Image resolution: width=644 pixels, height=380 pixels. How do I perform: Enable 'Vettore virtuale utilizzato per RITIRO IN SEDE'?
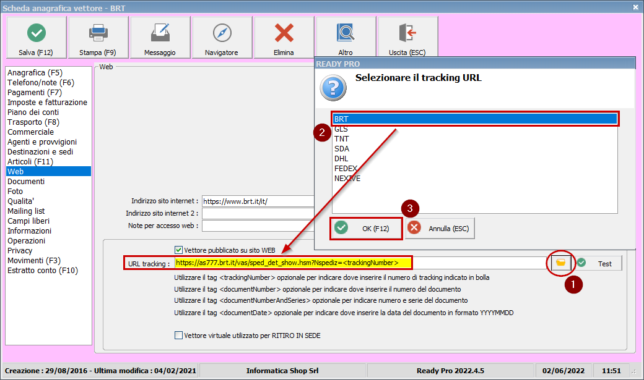(179, 336)
